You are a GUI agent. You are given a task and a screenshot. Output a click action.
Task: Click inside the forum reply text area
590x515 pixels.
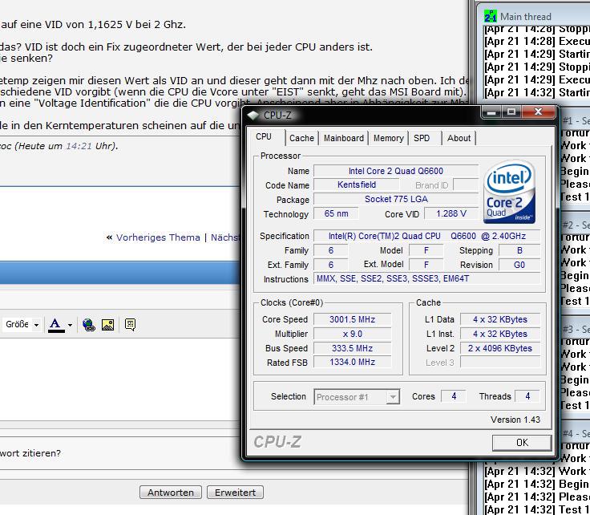(x=120, y=380)
